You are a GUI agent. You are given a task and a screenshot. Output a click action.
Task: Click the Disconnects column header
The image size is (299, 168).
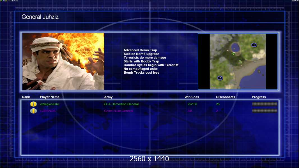tap(226, 97)
